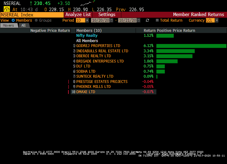Click the delayed-data clock icon beside At

tap(6, 10)
